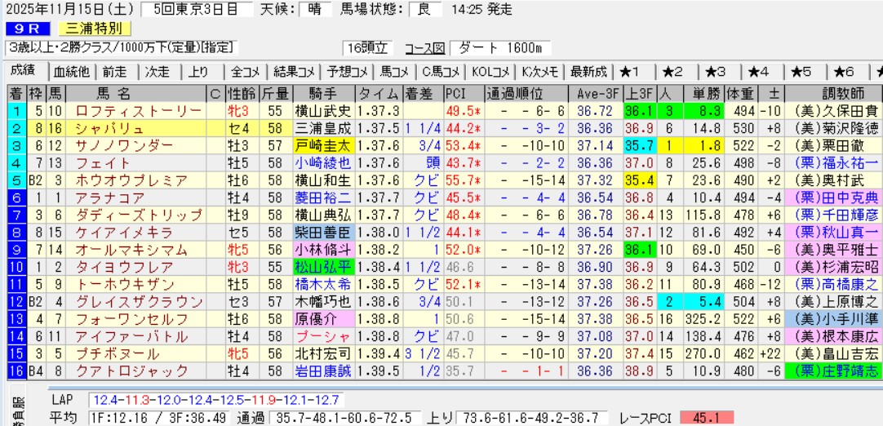Click jockey 戸崎圭太 highlighted in yellow

point(322,145)
